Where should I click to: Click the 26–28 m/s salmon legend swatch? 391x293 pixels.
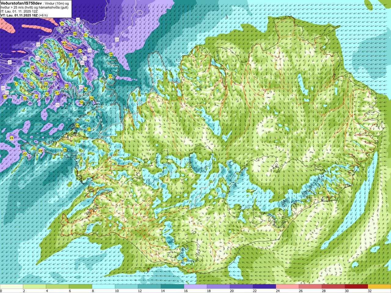click(310, 287)
